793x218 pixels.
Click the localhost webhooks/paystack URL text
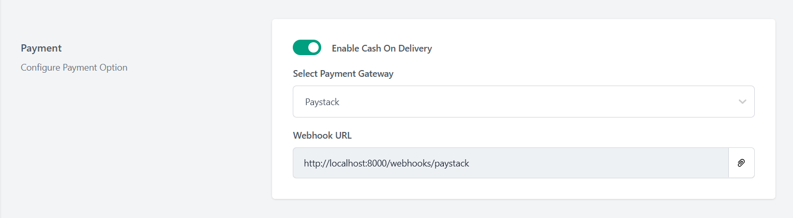386,164
